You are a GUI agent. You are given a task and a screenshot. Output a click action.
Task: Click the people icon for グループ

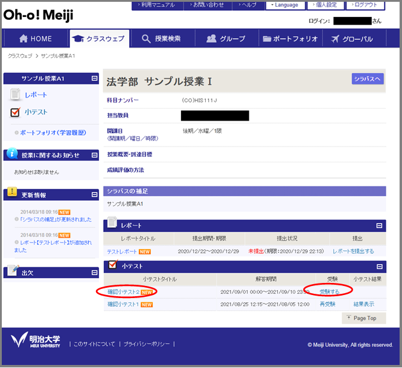click(x=211, y=39)
